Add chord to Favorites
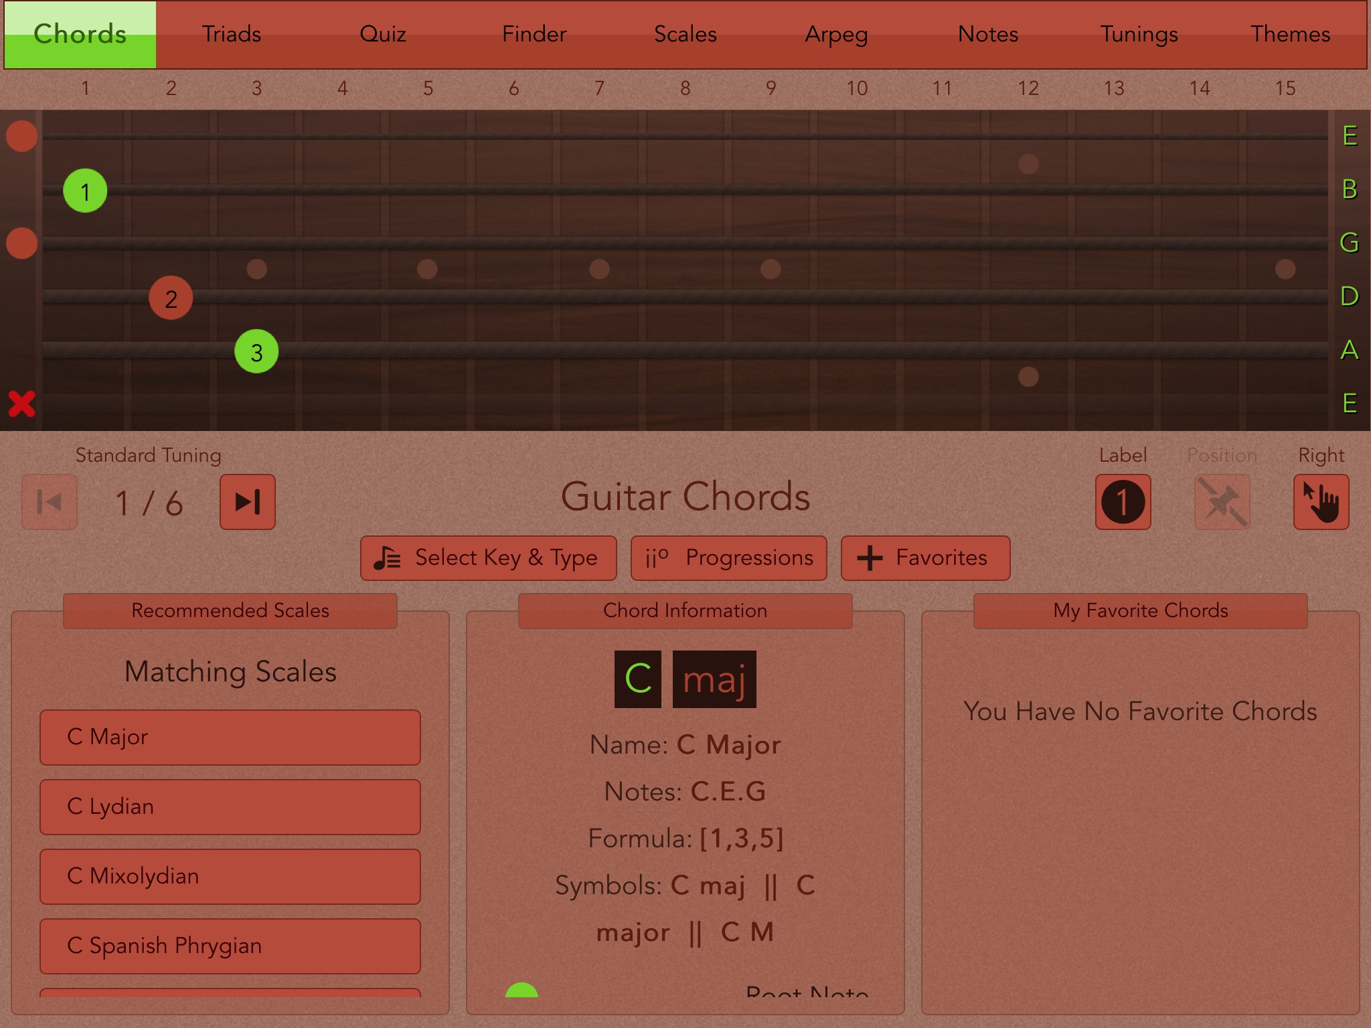The width and height of the screenshot is (1371, 1028). pos(925,558)
